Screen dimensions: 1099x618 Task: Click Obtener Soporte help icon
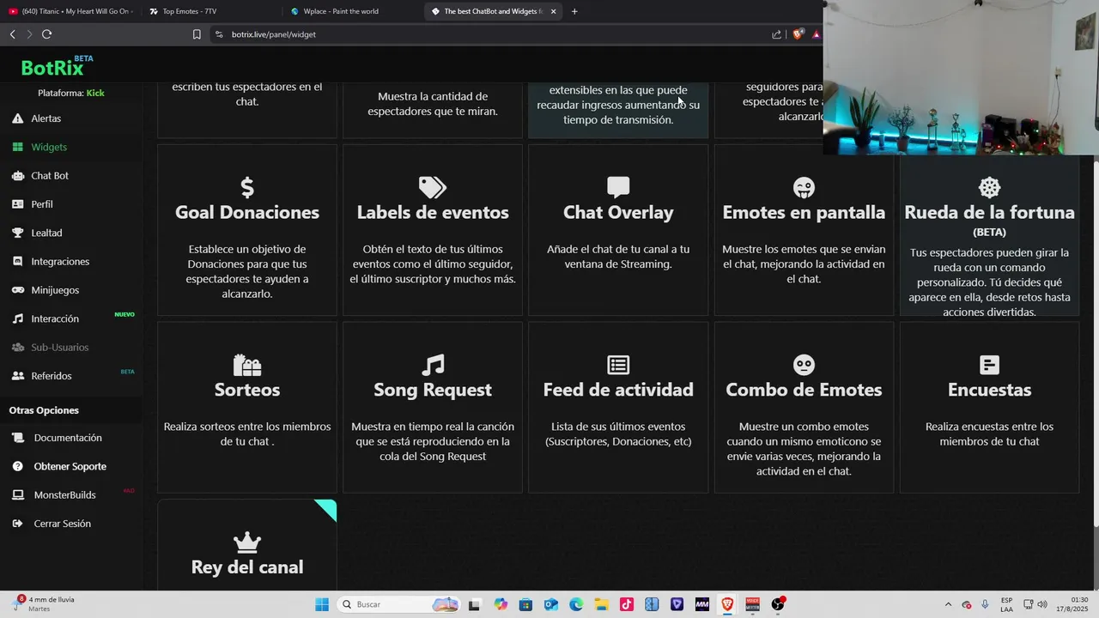pos(17,466)
